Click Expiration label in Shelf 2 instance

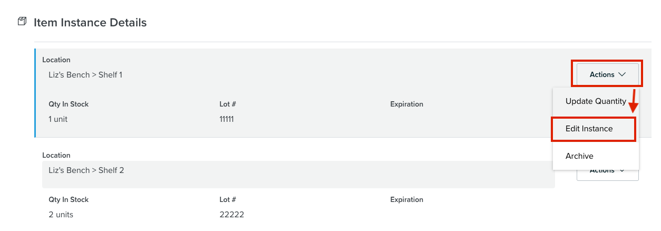click(x=407, y=199)
